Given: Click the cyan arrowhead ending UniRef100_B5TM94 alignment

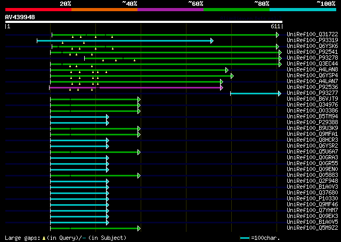Looking at the screenshot, I should pyautogui.click(x=108, y=117).
